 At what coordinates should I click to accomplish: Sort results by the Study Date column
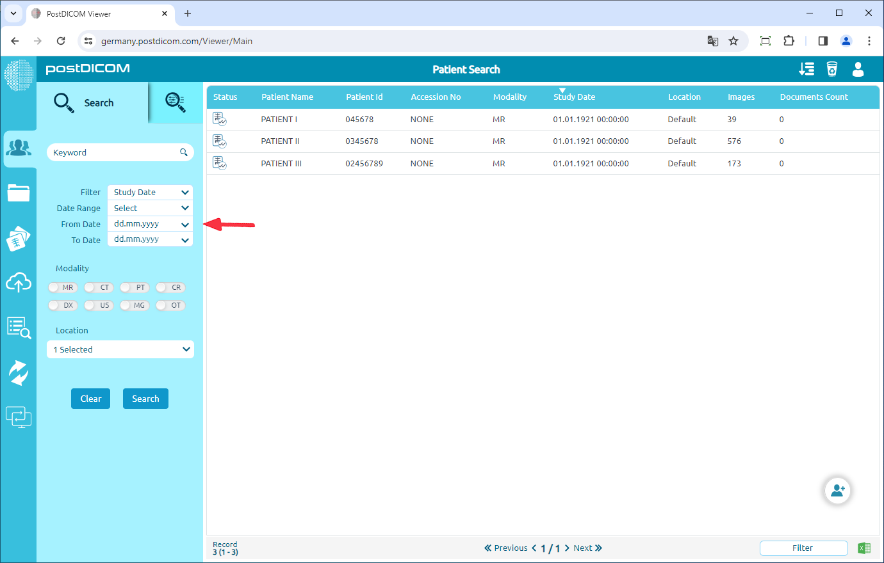click(x=573, y=97)
